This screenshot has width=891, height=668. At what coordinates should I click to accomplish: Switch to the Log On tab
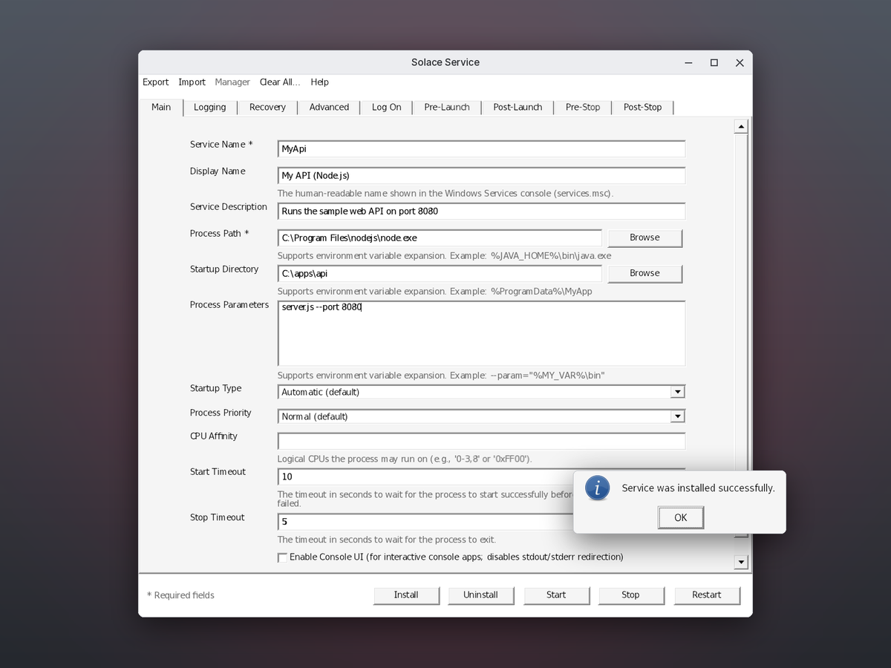[x=386, y=108]
